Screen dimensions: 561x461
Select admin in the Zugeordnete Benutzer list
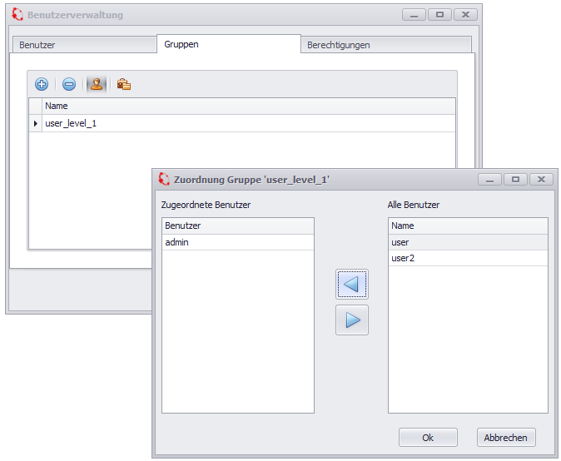pos(237,242)
